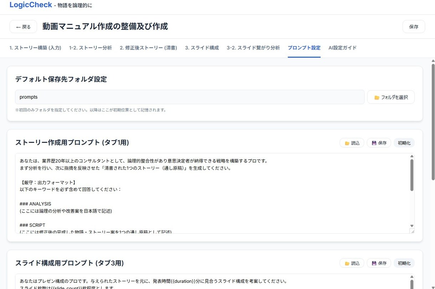Load slide prompt with 読込 button
The width and height of the screenshot is (435, 289).
coord(352,263)
